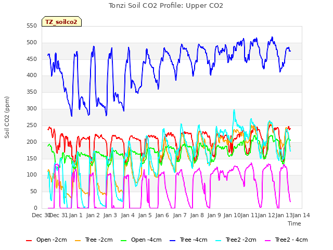Click the 'Jan 1' x-axis date label
This screenshot has width=333, height=250.
(x=75, y=215)
